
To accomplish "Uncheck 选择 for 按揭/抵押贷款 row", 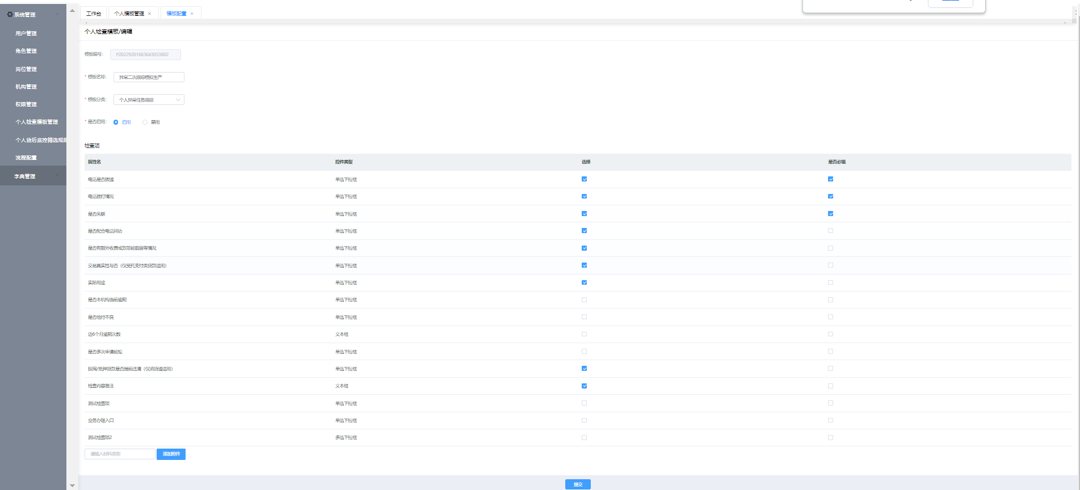I will point(584,369).
